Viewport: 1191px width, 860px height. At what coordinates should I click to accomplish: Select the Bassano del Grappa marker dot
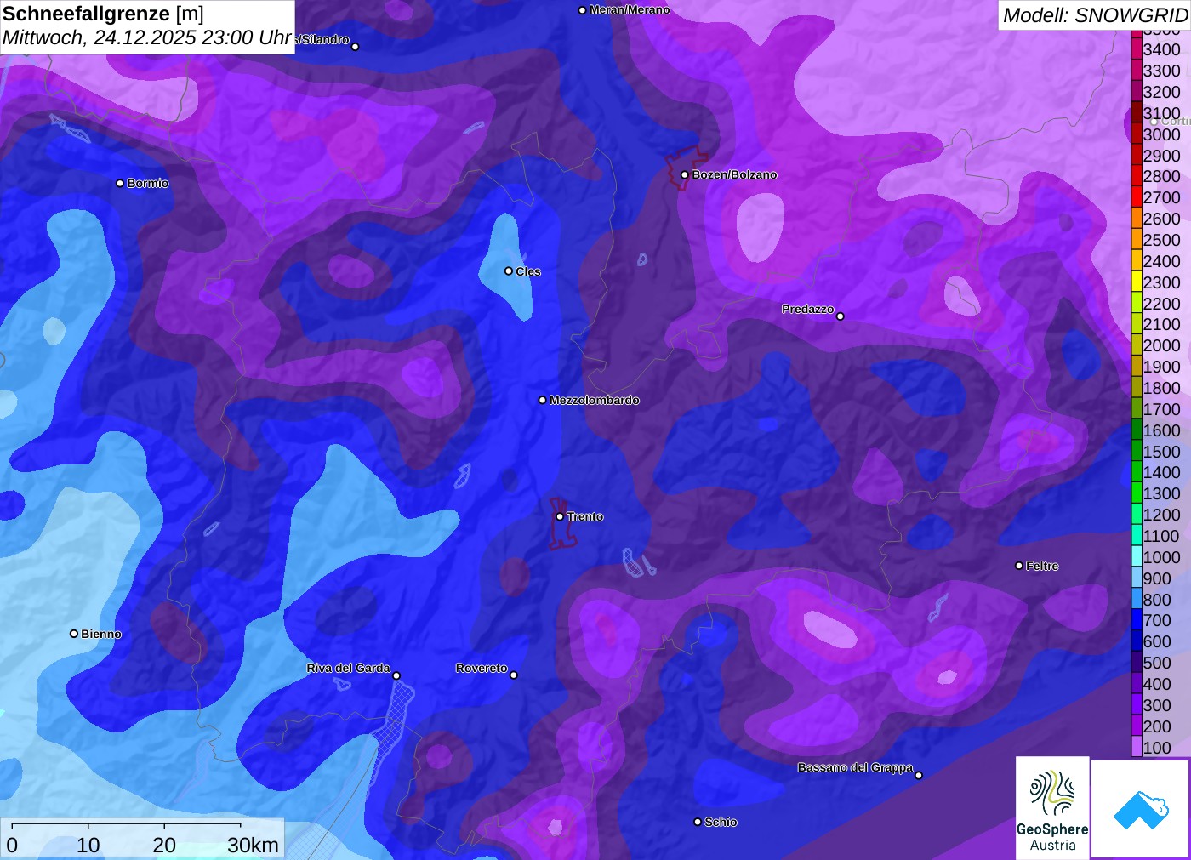919,775
